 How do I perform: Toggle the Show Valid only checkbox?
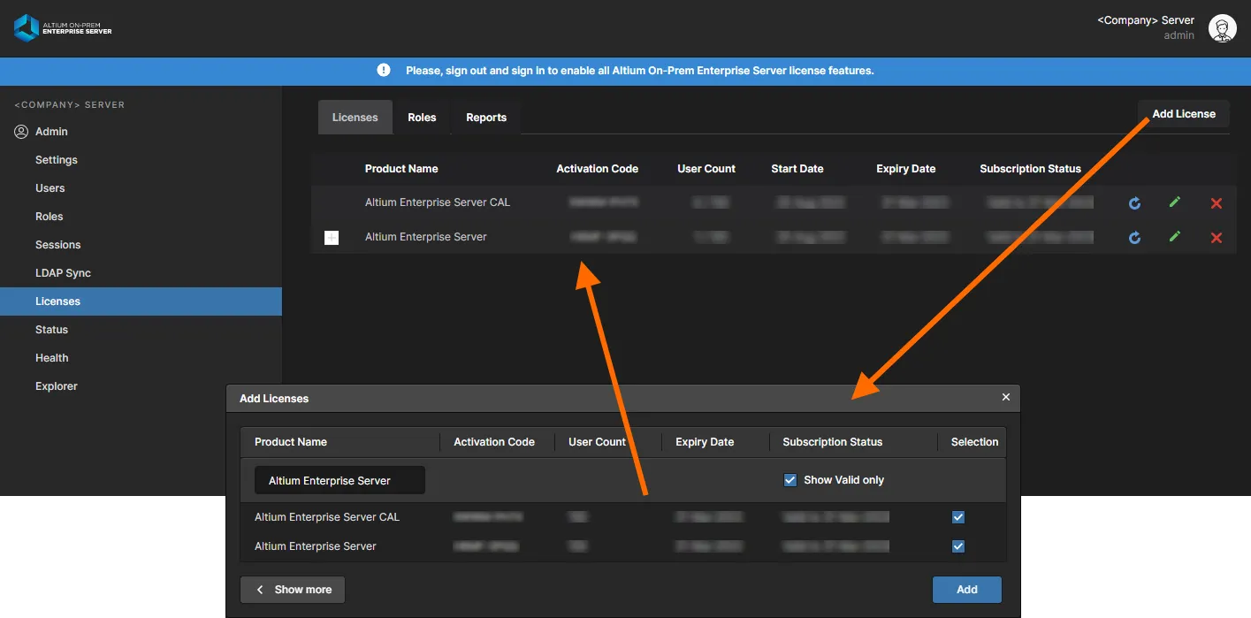pos(790,480)
